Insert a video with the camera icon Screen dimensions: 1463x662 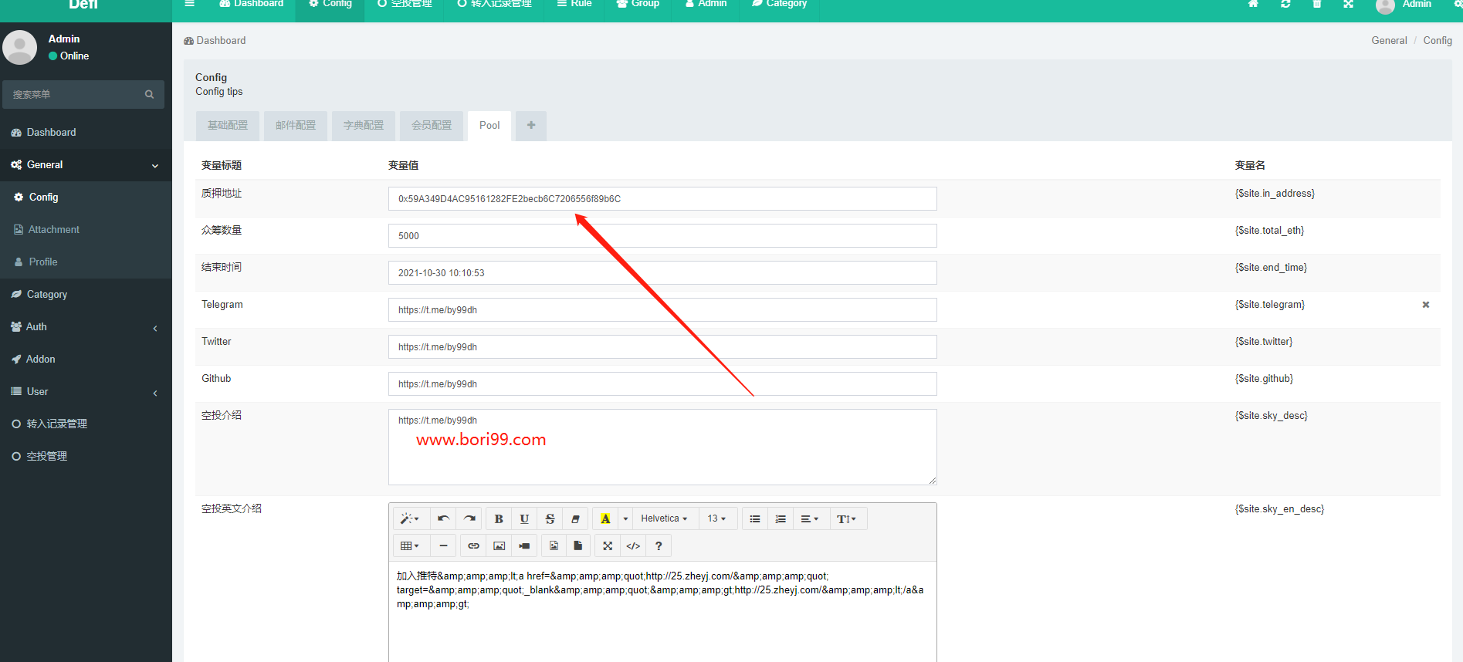pyautogui.click(x=524, y=545)
